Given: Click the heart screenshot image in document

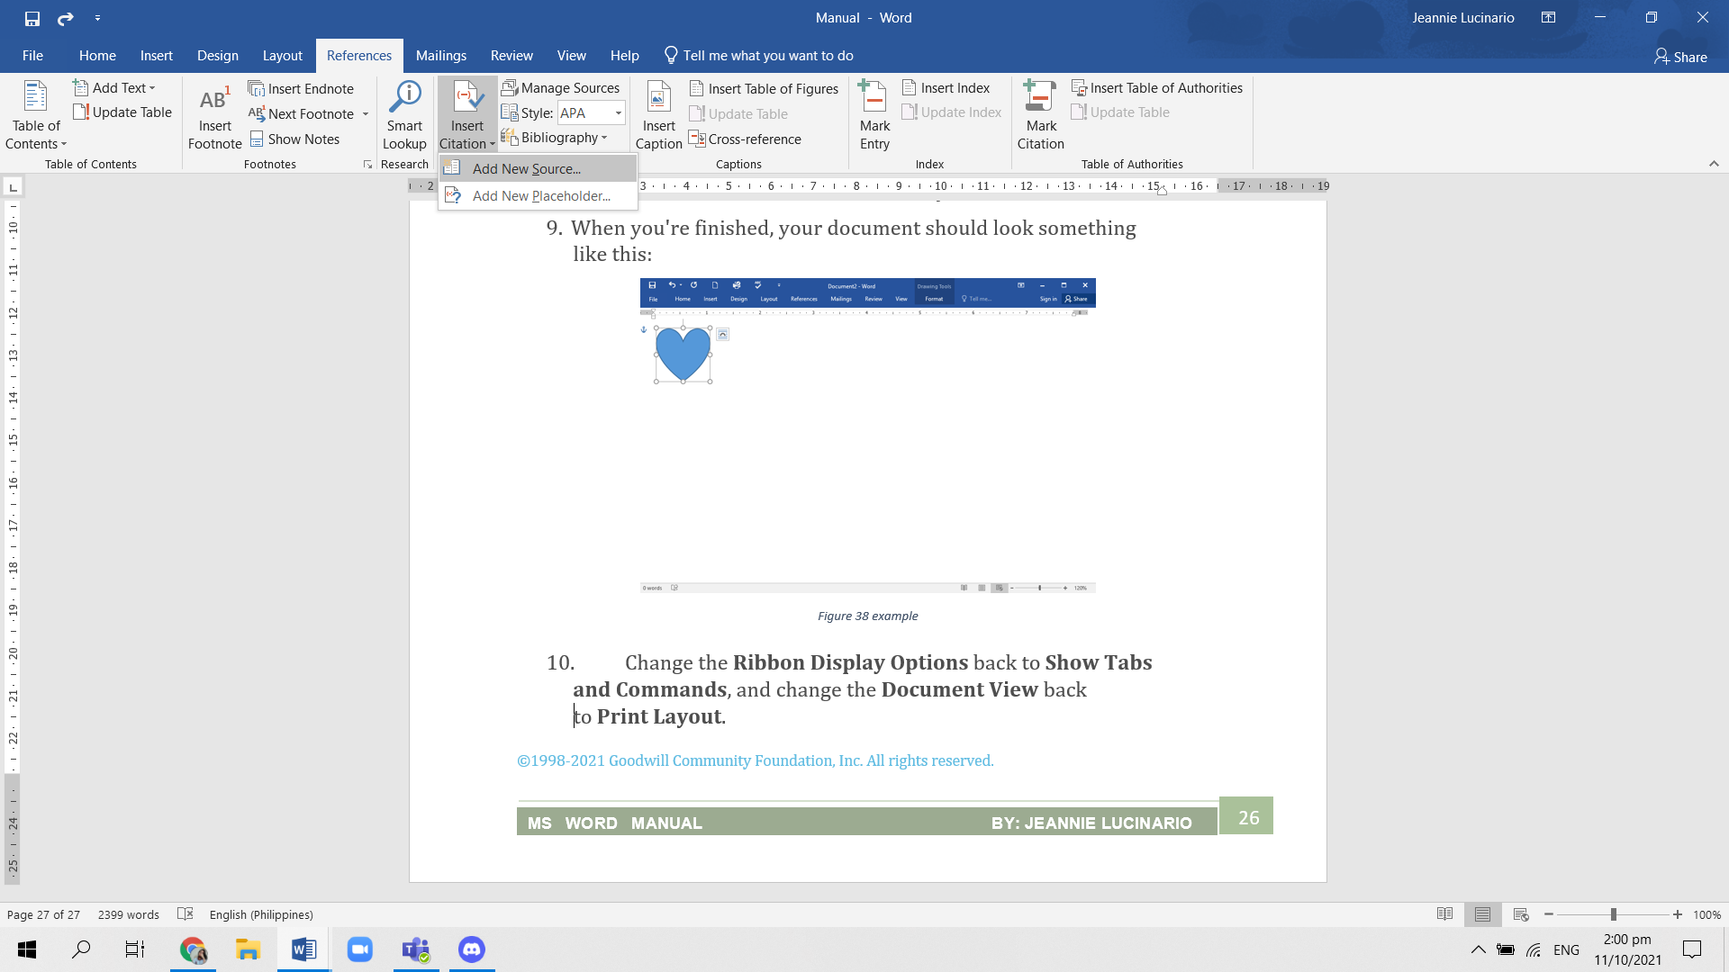Looking at the screenshot, I should point(868,436).
